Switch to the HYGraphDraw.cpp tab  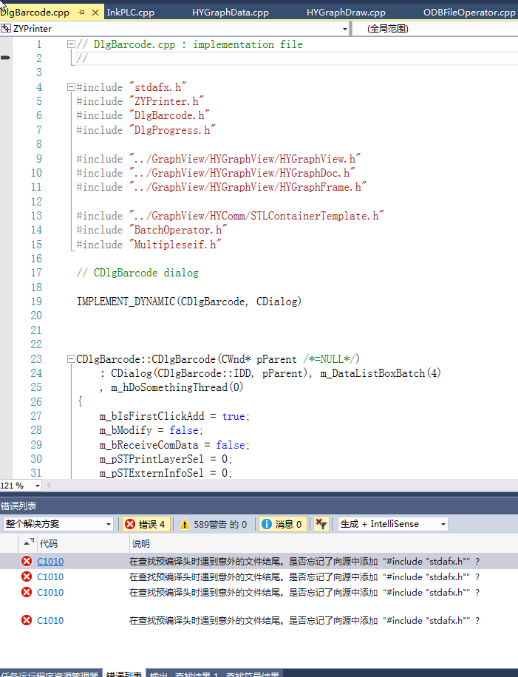[346, 13]
